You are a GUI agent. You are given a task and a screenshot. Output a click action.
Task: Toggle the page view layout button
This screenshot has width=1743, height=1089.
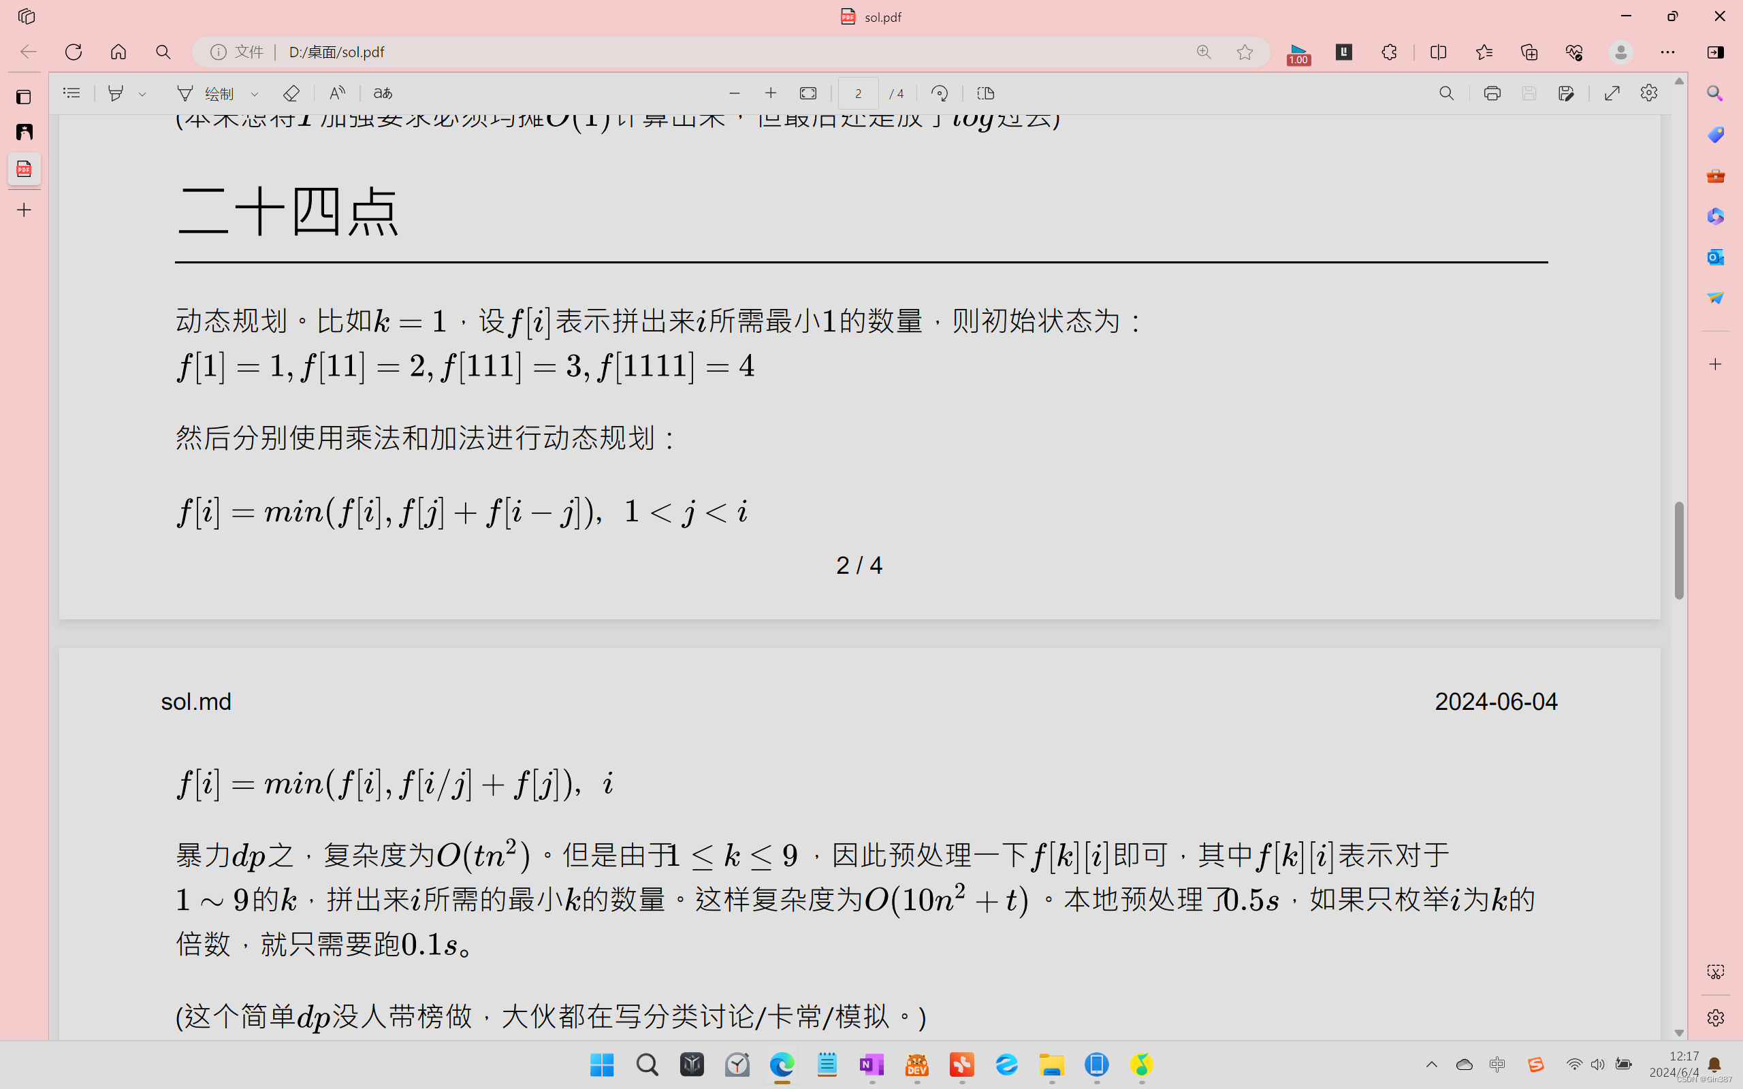[x=985, y=93]
